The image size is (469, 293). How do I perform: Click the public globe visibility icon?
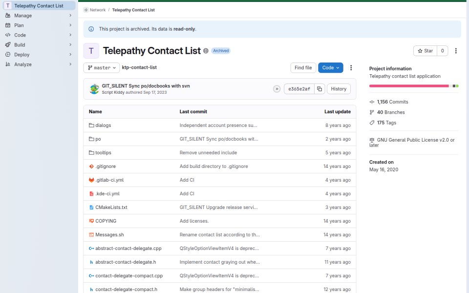point(206,51)
